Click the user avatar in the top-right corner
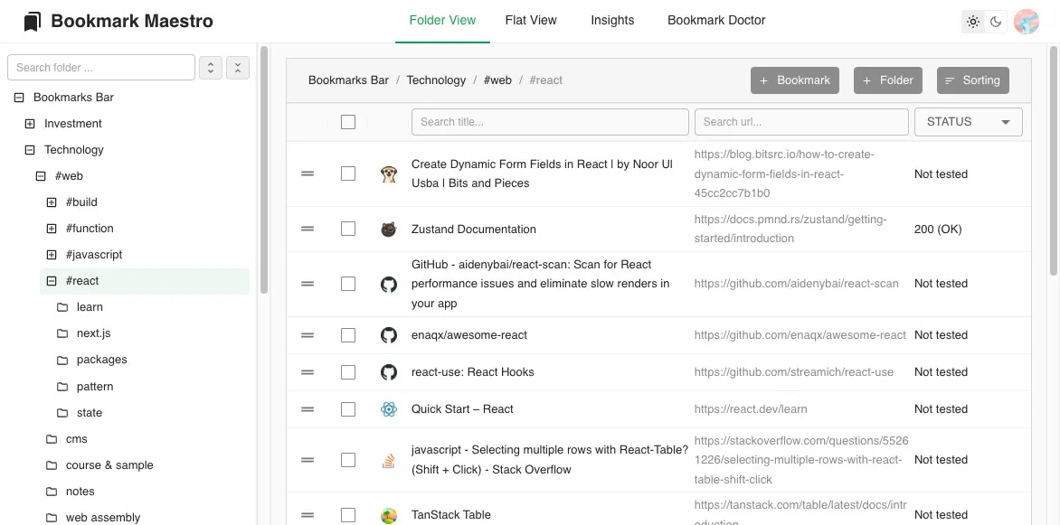 tap(1027, 21)
